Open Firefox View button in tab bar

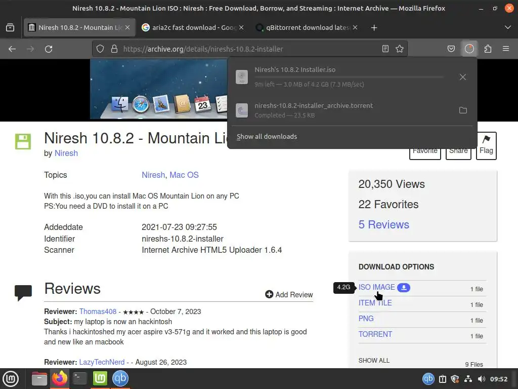pyautogui.click(x=10, y=27)
